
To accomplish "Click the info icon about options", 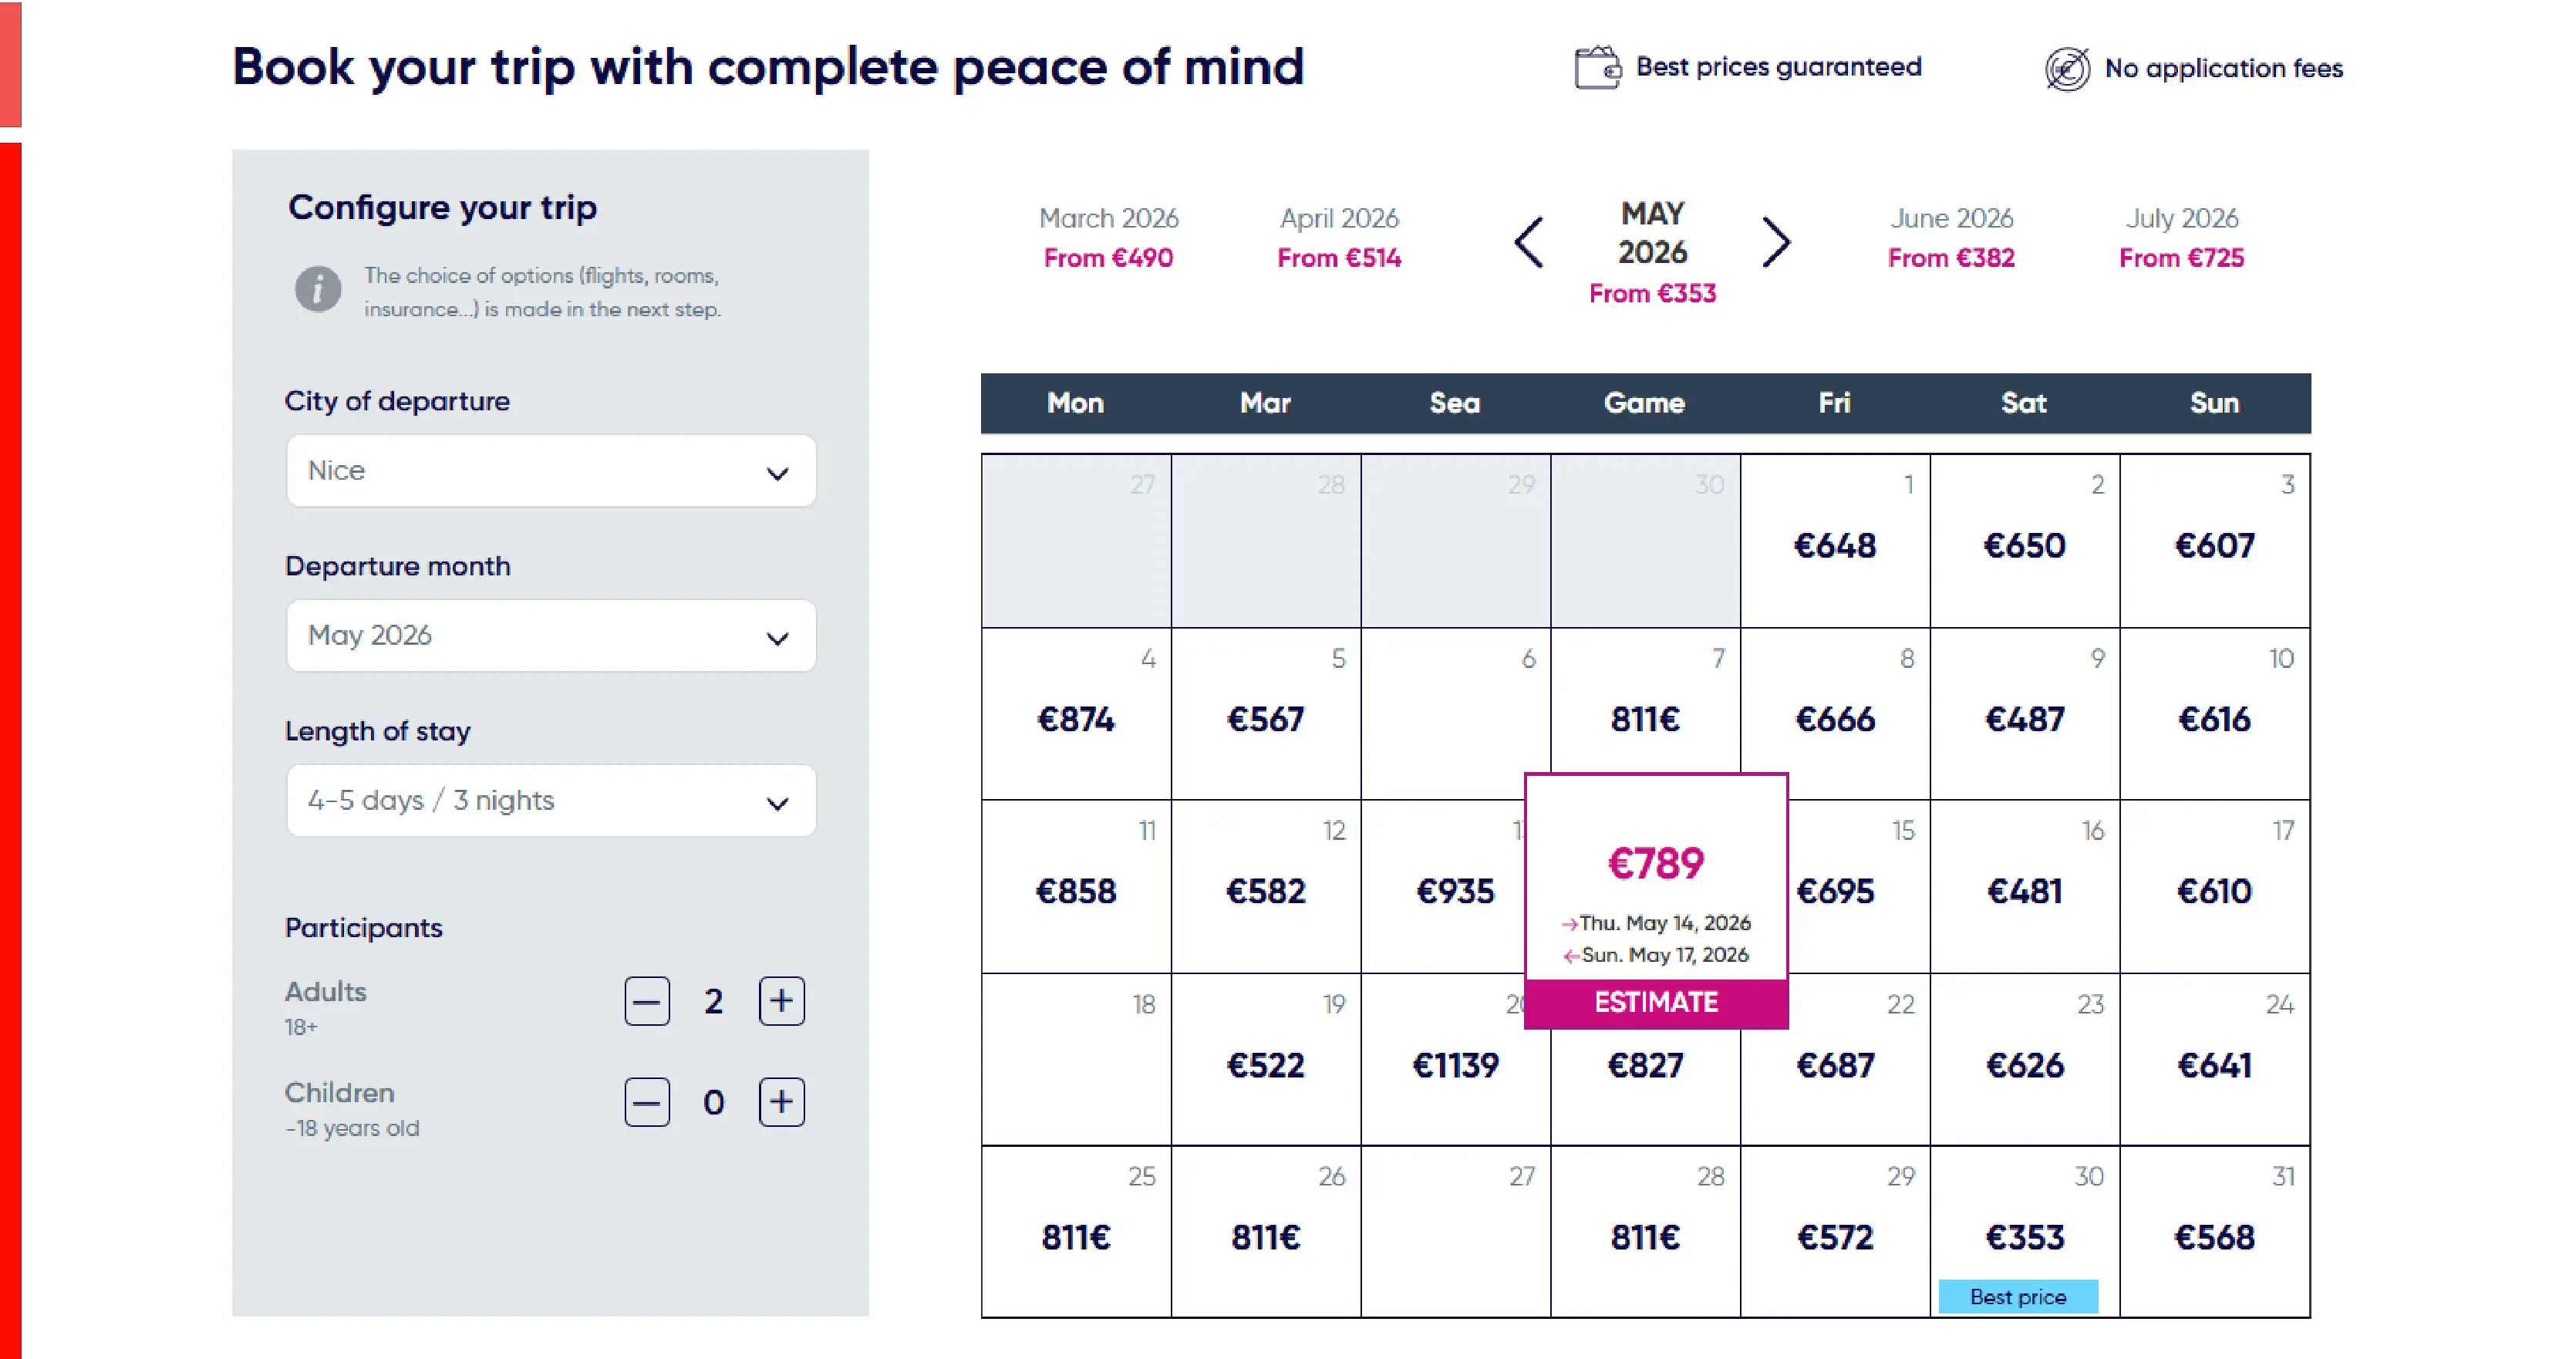I will click(318, 290).
